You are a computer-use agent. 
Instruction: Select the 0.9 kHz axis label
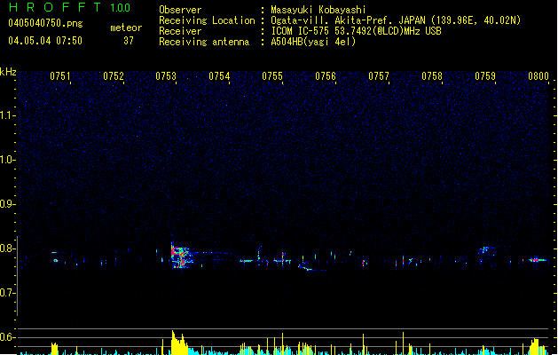coord(7,204)
